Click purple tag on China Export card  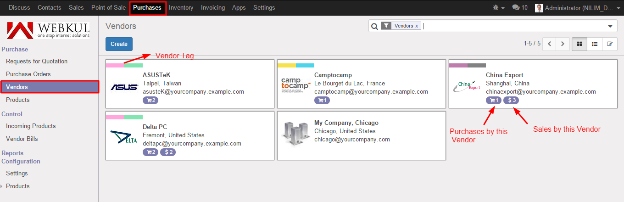458,65
